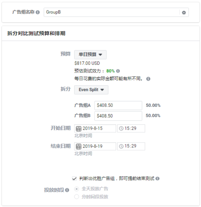Click info icon after 提前结束测试 checkbox label

click(x=158, y=179)
